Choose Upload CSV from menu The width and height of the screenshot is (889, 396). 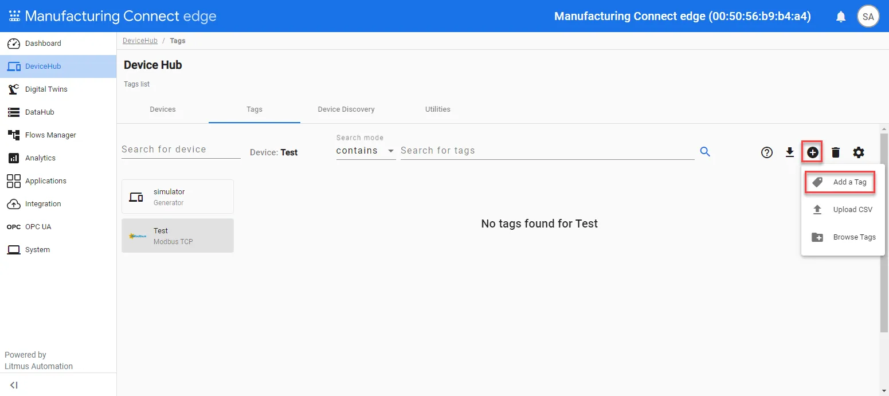(x=843, y=210)
